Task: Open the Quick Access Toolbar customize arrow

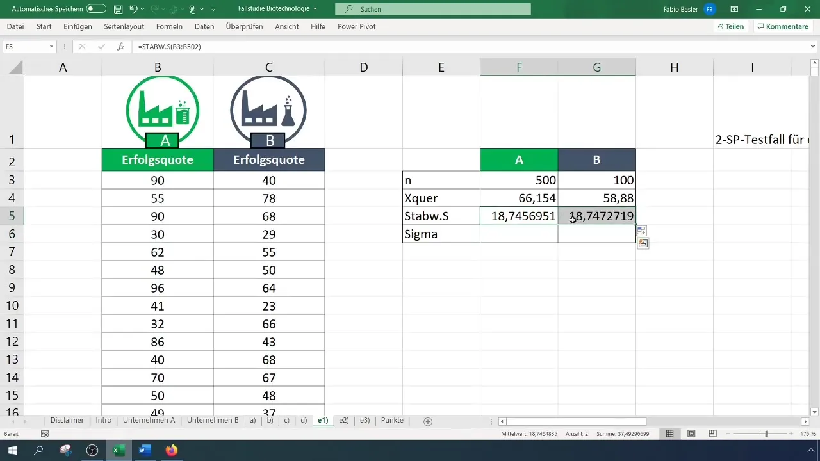Action: click(213, 10)
